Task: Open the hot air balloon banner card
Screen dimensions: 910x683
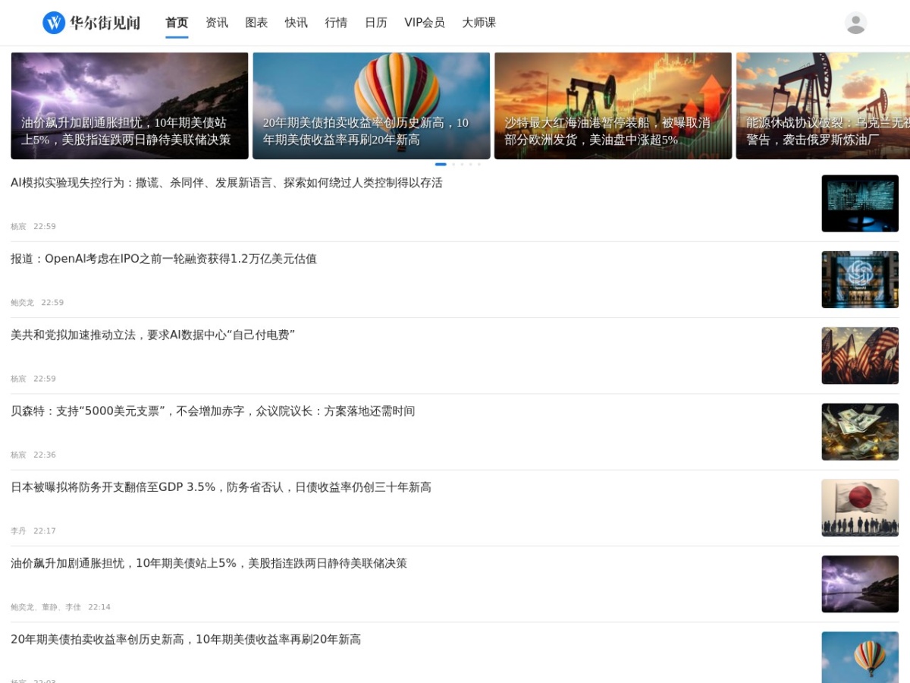Action: tap(372, 105)
